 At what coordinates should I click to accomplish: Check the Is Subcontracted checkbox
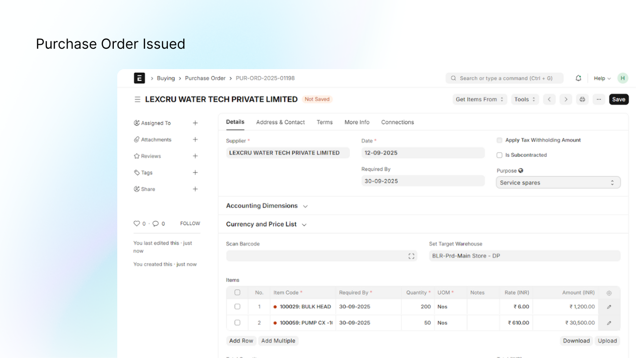[499, 155]
